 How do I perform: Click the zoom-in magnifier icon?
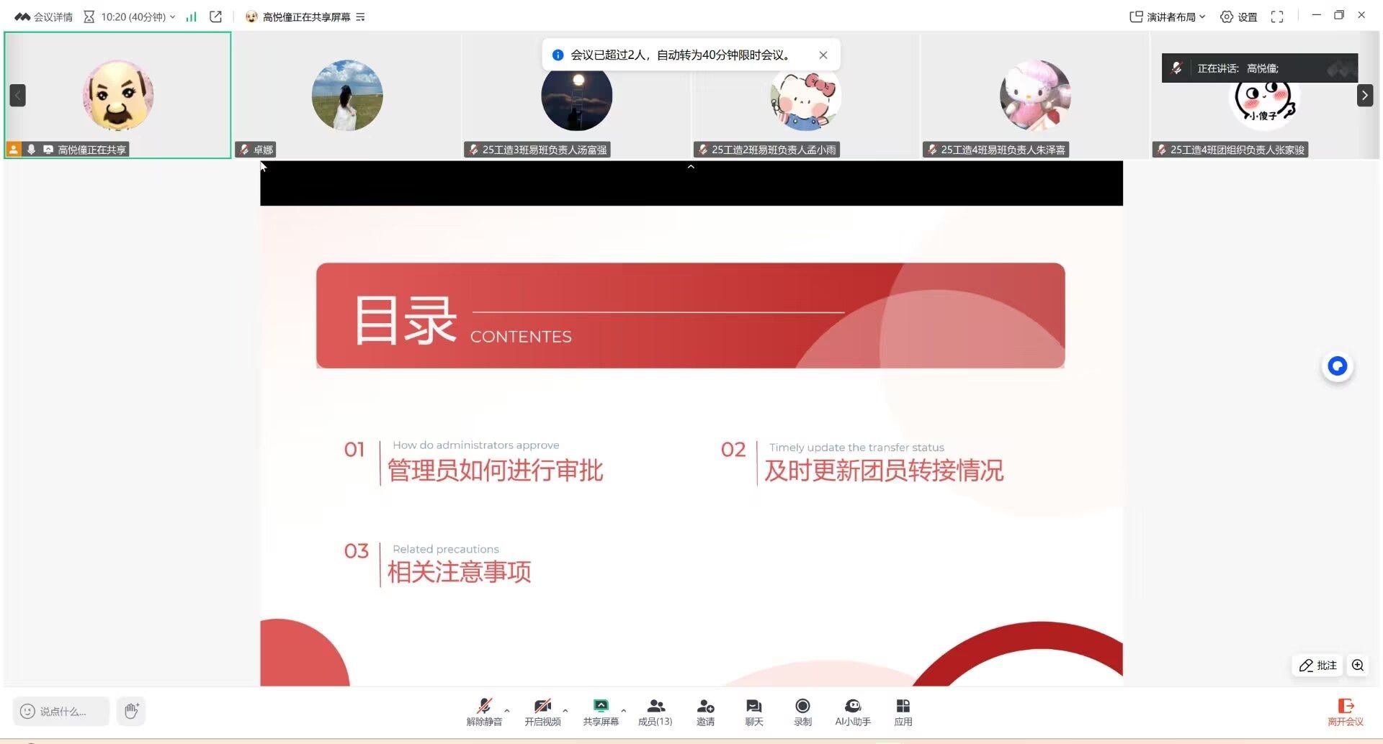[x=1358, y=666]
